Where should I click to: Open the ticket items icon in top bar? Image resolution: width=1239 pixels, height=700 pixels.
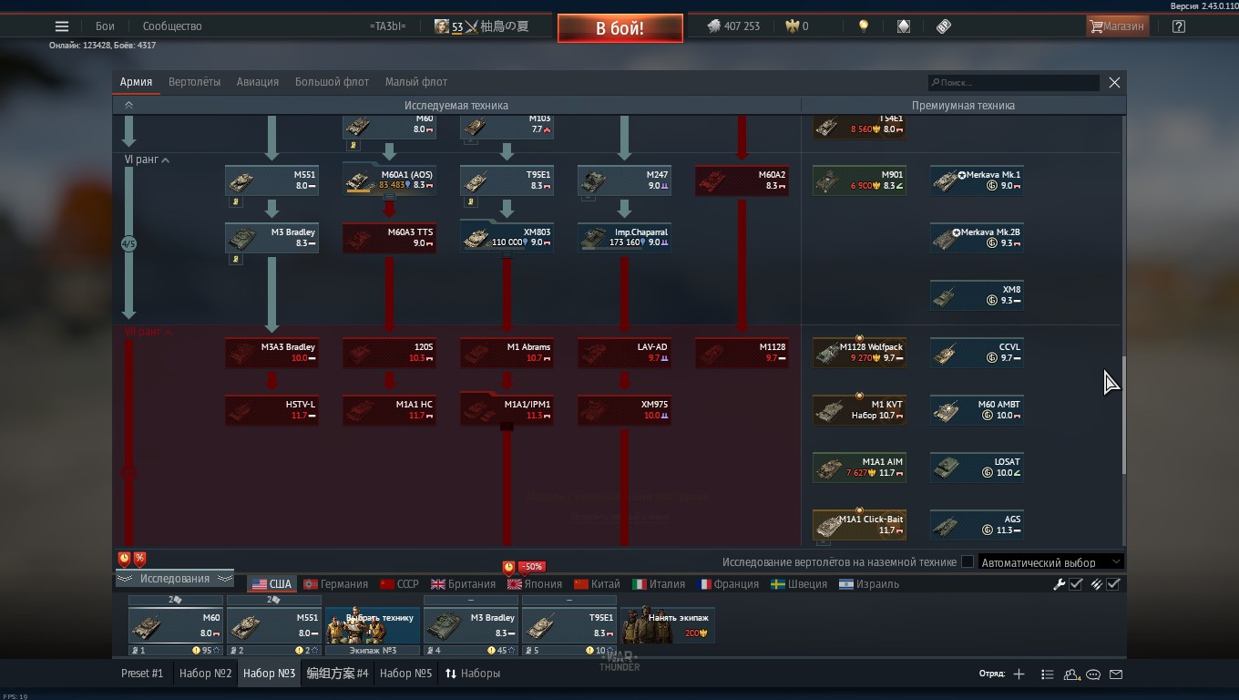[x=944, y=26]
